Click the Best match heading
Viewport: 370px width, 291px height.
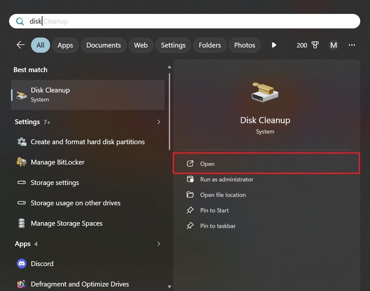(x=30, y=70)
